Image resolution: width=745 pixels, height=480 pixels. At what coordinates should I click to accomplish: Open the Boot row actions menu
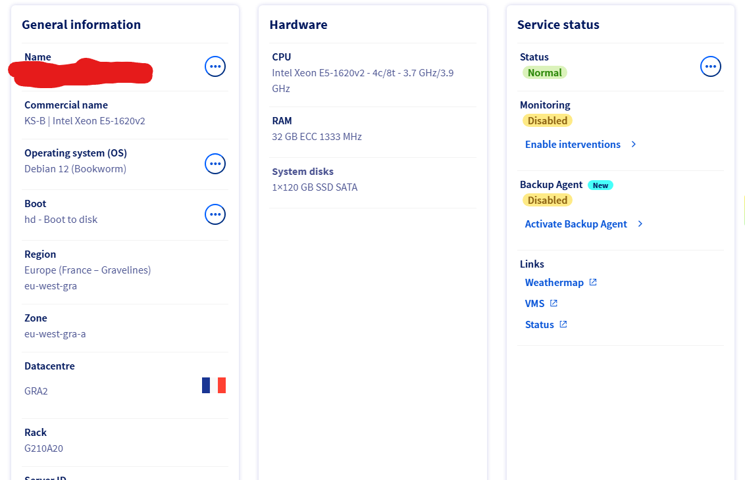coord(215,214)
